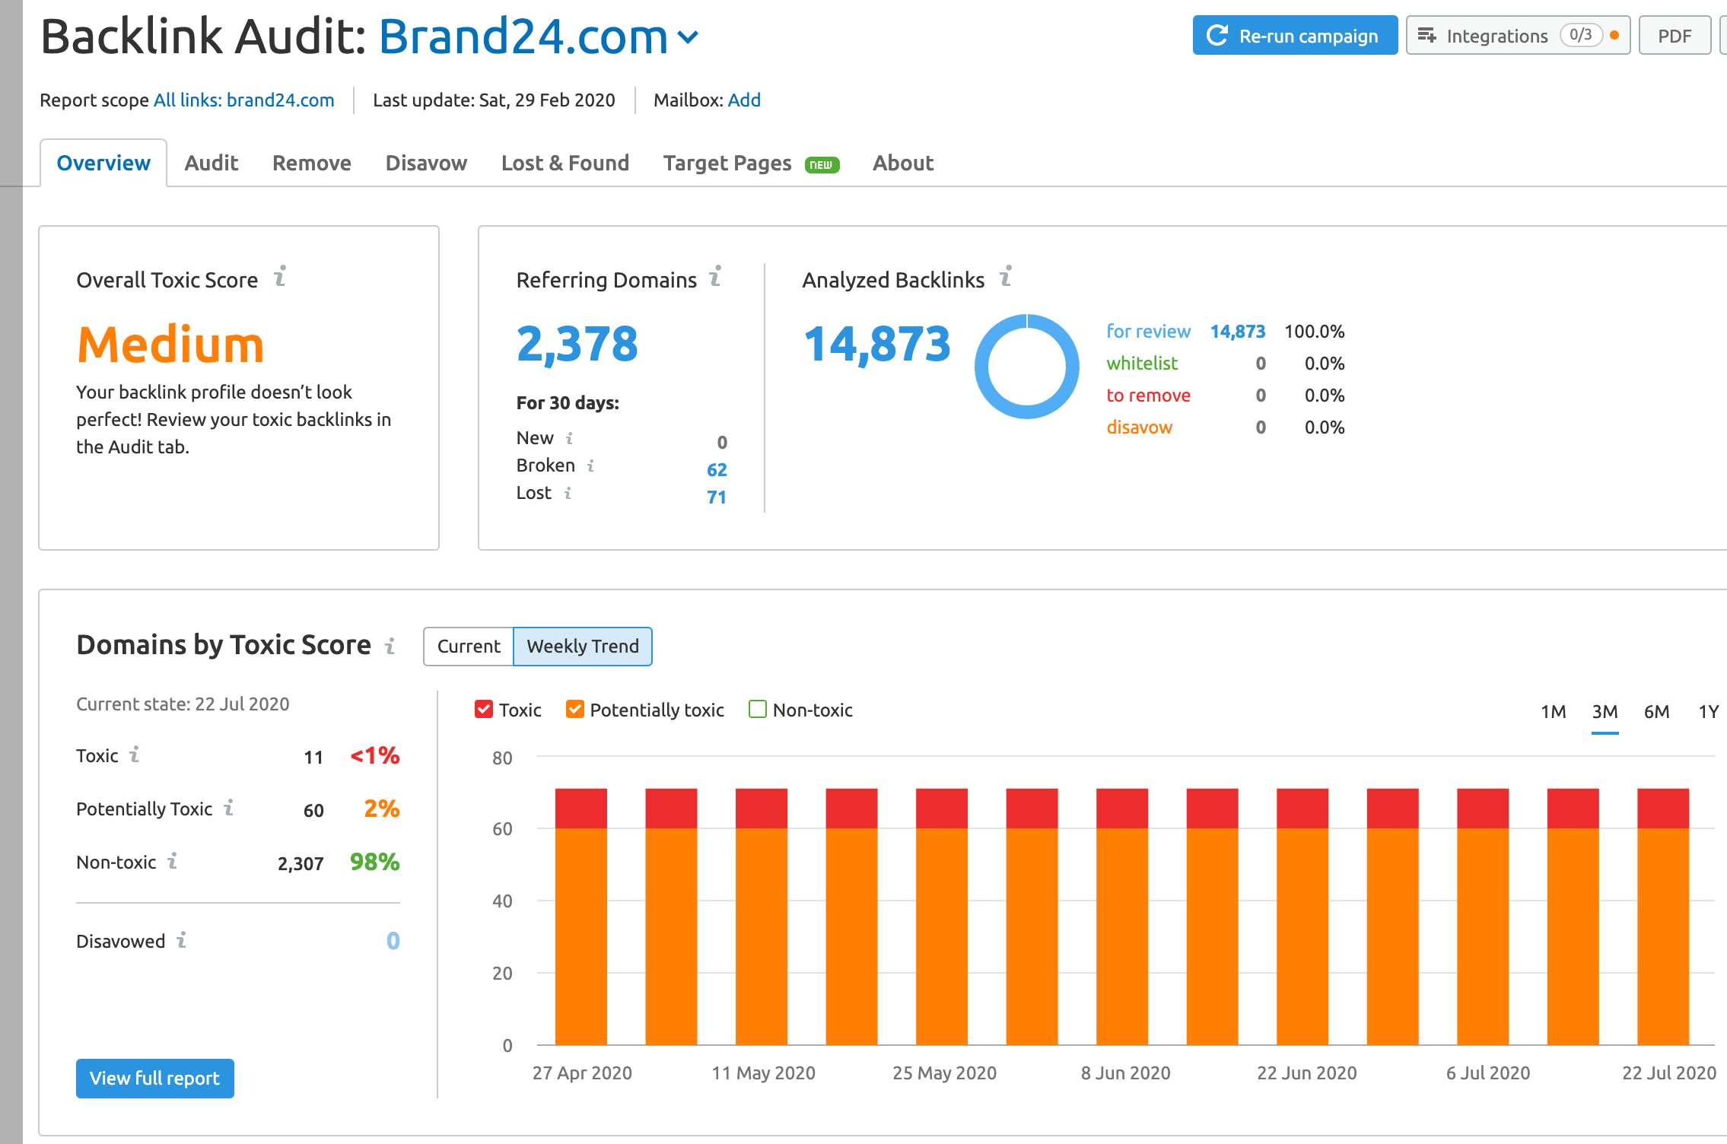Set chart range to 1M

click(1554, 712)
